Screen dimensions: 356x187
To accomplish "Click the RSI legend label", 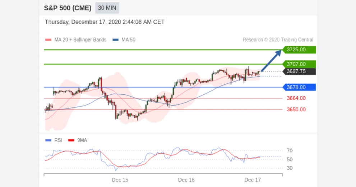I will pyautogui.click(x=58, y=140).
